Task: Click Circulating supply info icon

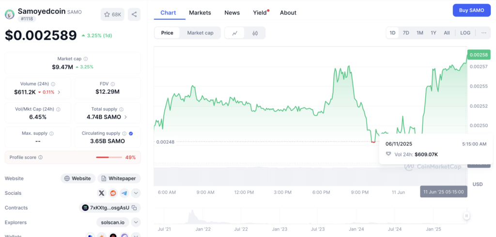Action: [124, 133]
